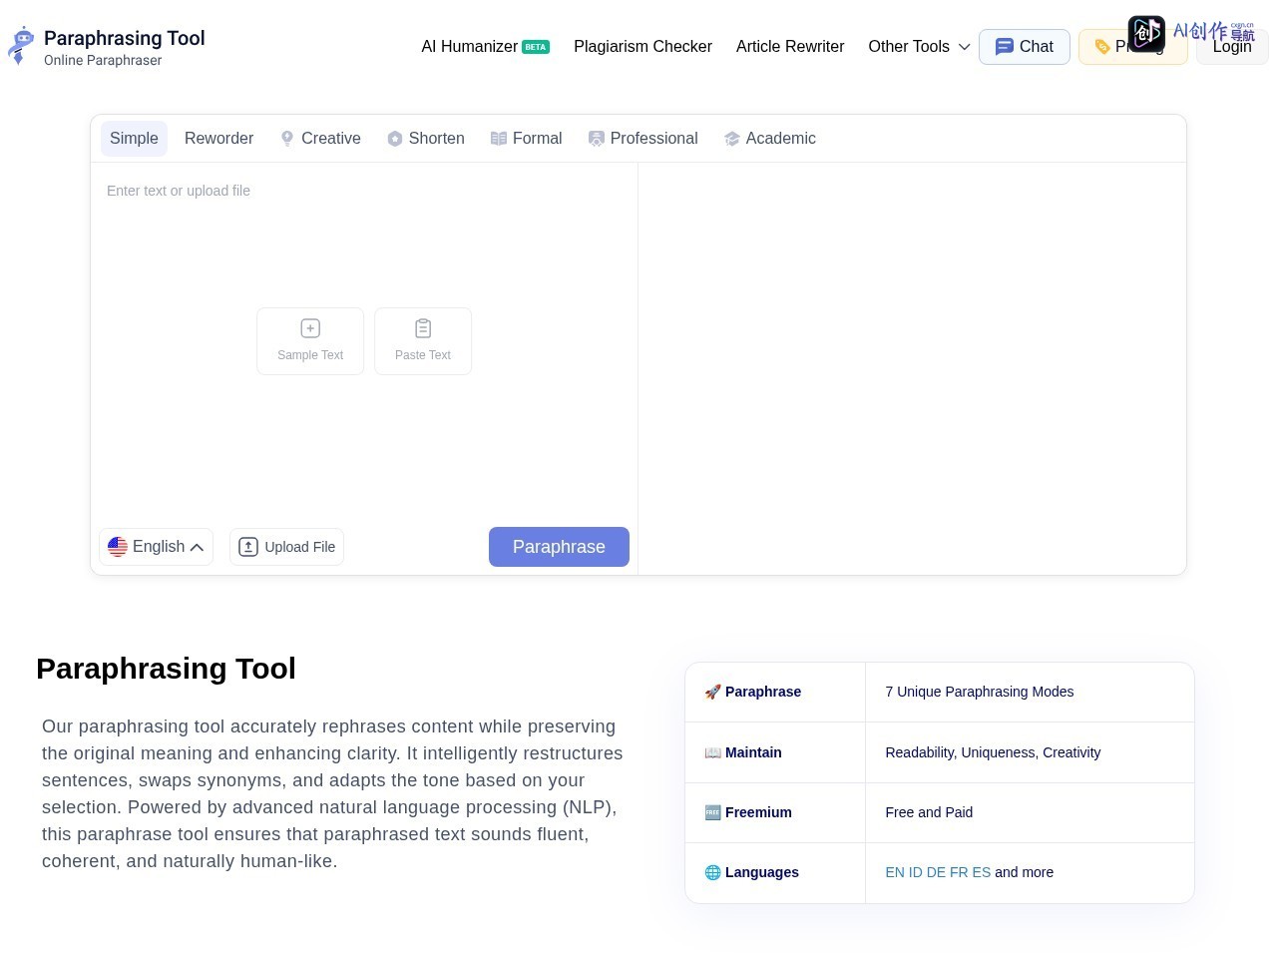Image resolution: width=1277 pixels, height=958 pixels.
Task: Click the book icon beside Maintain row
Action: coord(712,752)
